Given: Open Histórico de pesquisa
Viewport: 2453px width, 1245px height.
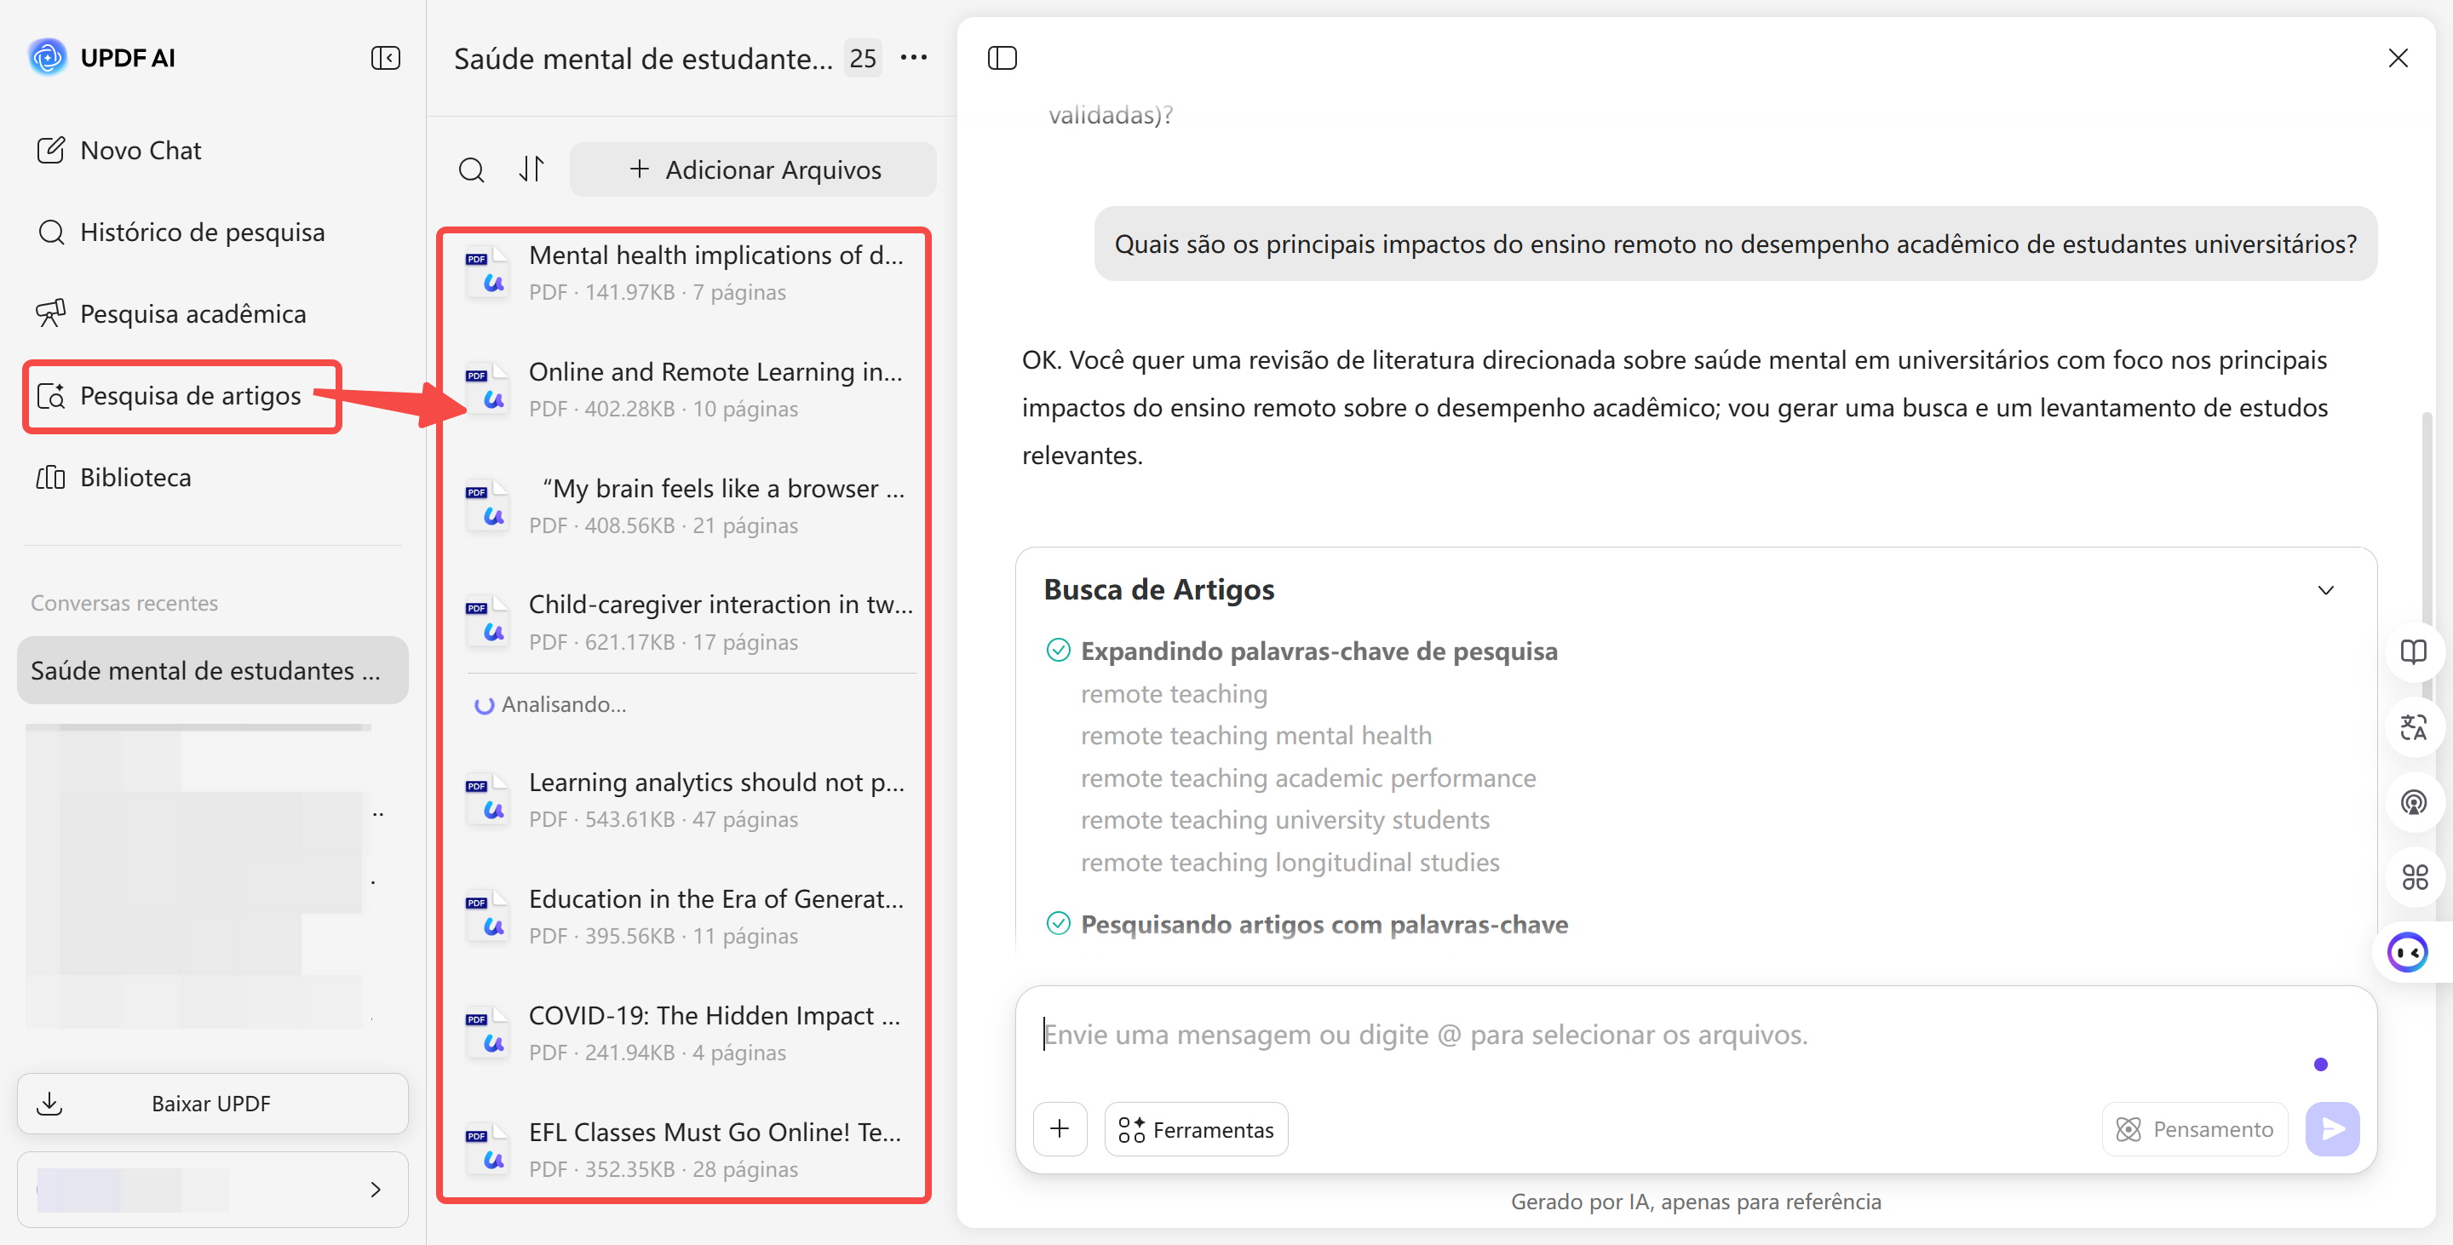Looking at the screenshot, I should click(181, 232).
